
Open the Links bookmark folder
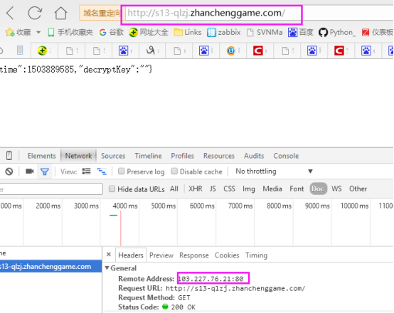pyautogui.click(x=188, y=32)
